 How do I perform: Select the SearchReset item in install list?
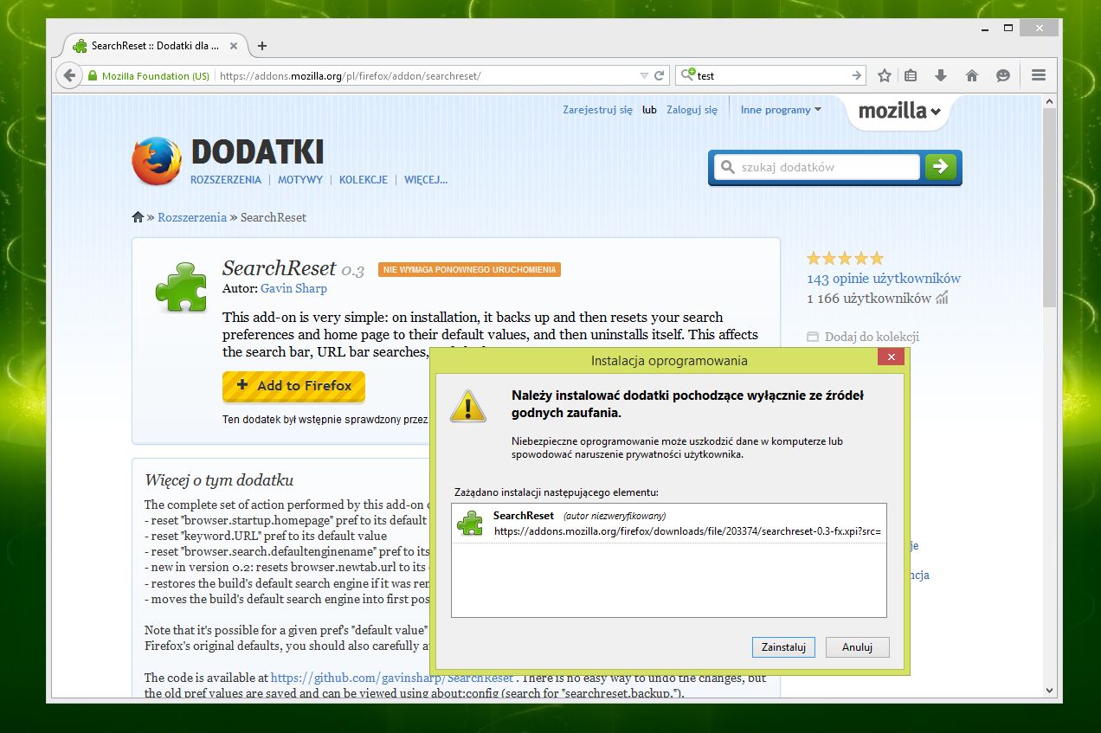[668, 523]
